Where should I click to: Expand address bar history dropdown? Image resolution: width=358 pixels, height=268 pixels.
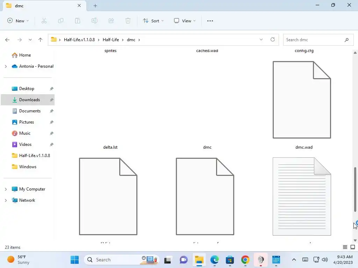[261, 39]
